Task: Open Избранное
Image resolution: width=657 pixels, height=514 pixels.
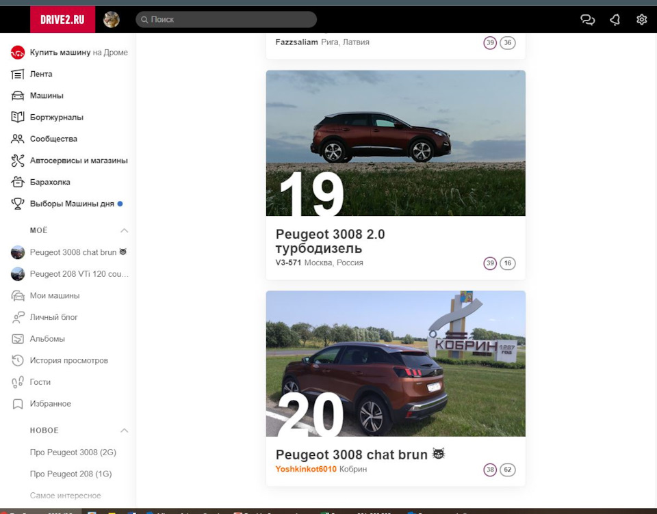Action: pos(50,404)
